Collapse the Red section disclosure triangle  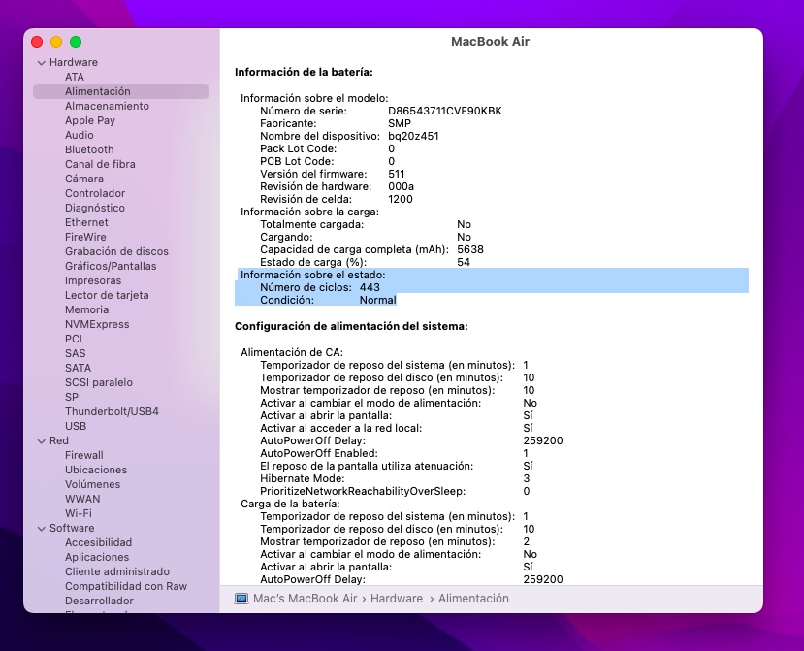click(x=41, y=440)
